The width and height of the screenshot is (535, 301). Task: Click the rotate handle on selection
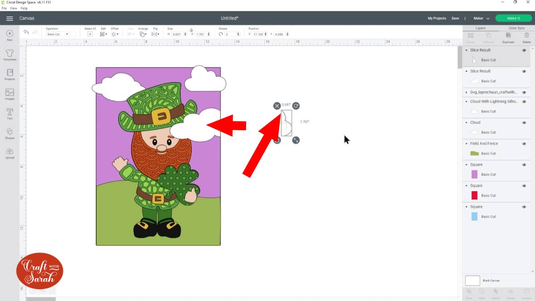pos(296,106)
